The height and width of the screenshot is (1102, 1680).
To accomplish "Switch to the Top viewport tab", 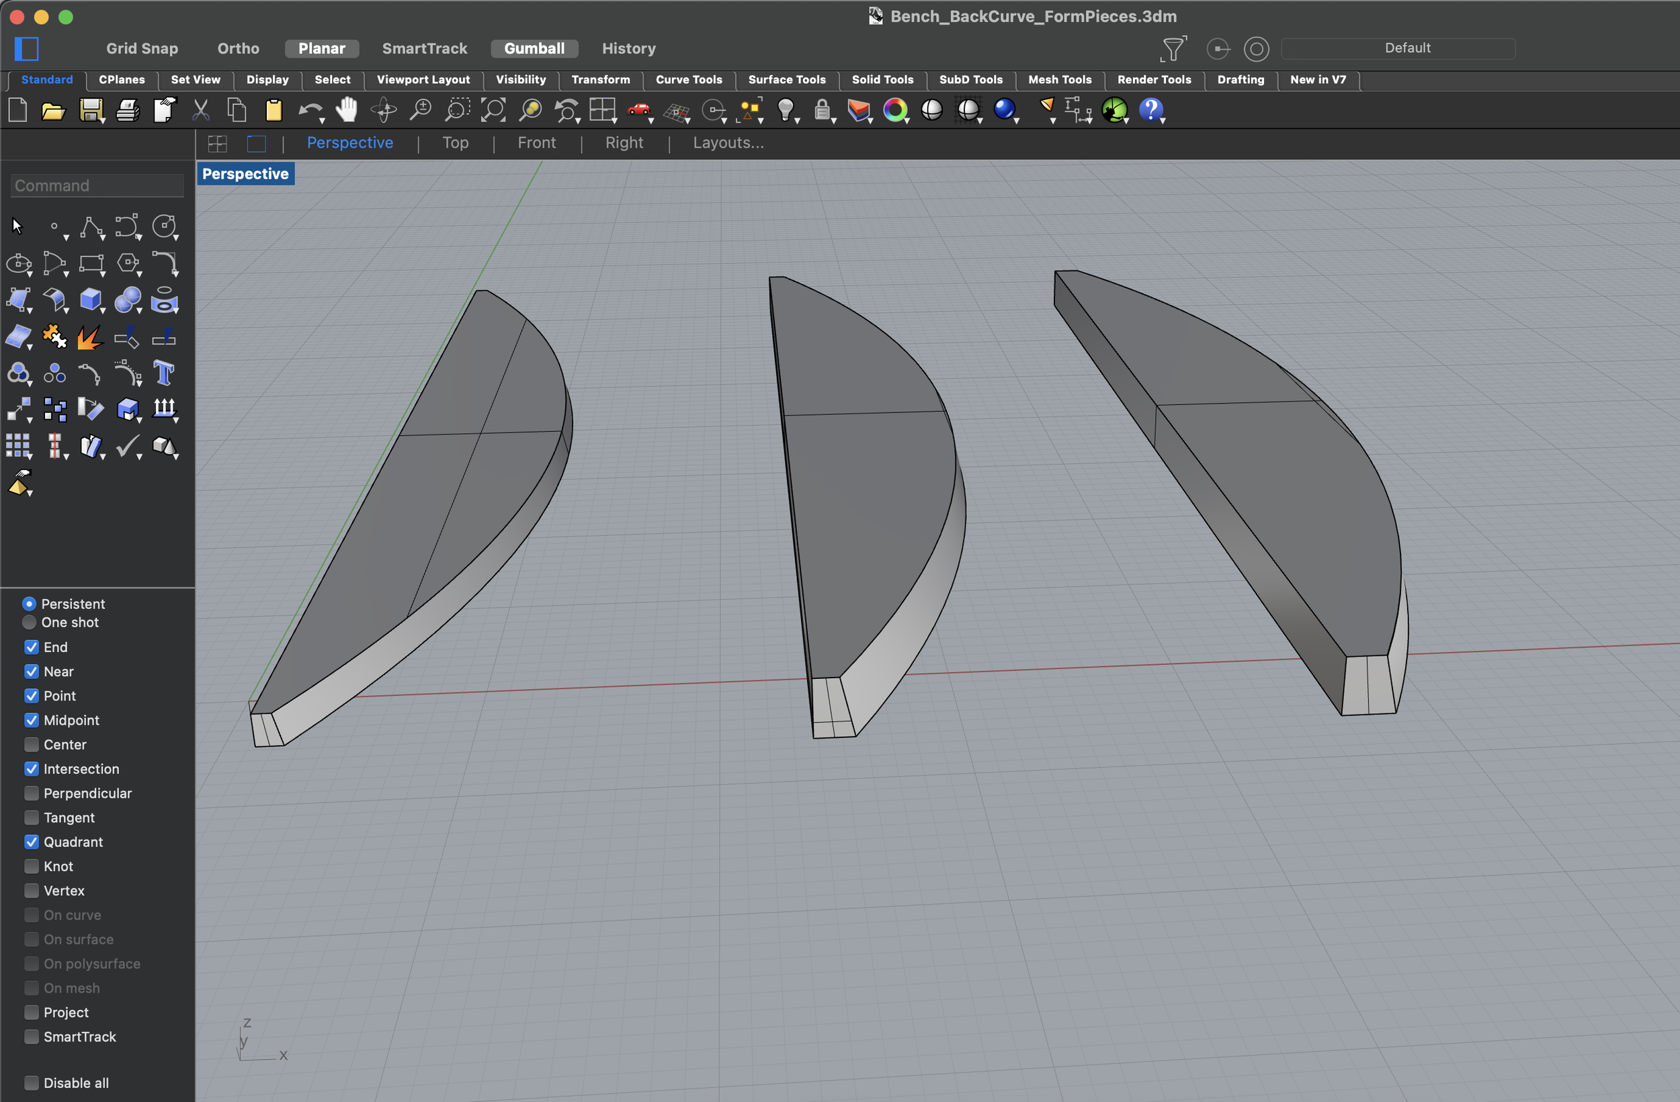I will (456, 143).
